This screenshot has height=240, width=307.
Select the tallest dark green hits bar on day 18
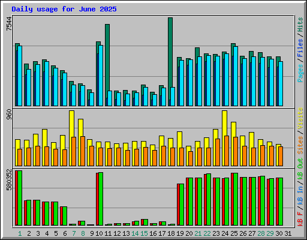(170, 52)
